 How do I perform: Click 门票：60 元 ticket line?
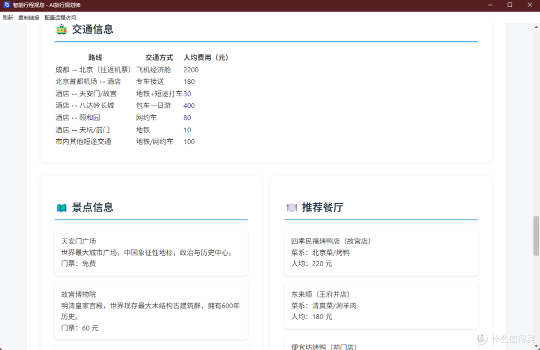coord(79,328)
